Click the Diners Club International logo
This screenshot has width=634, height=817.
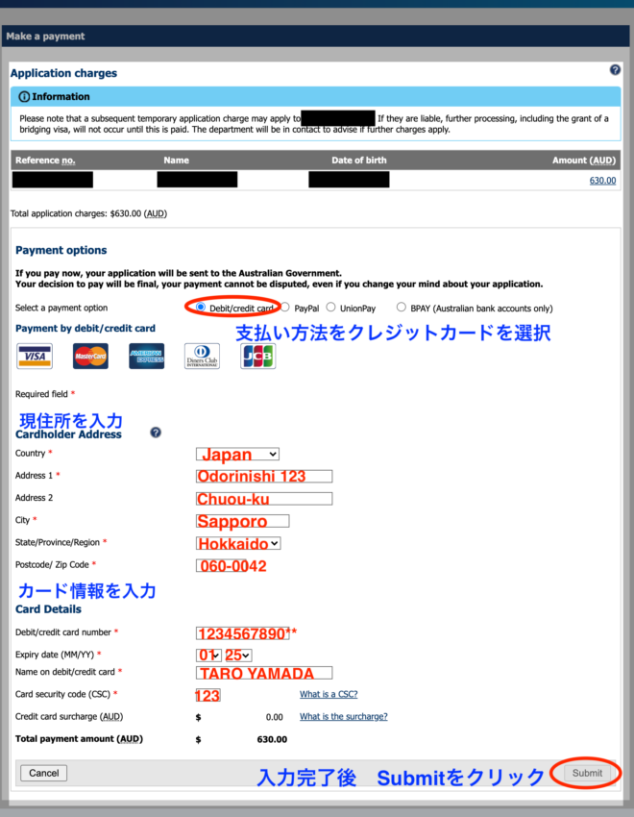(202, 356)
